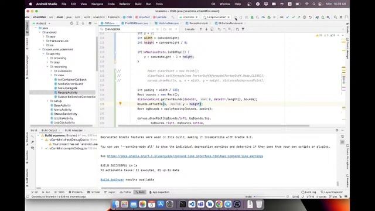
Task: Go to previous search occurrence arrow
Action: pyautogui.click(x=201, y=29)
